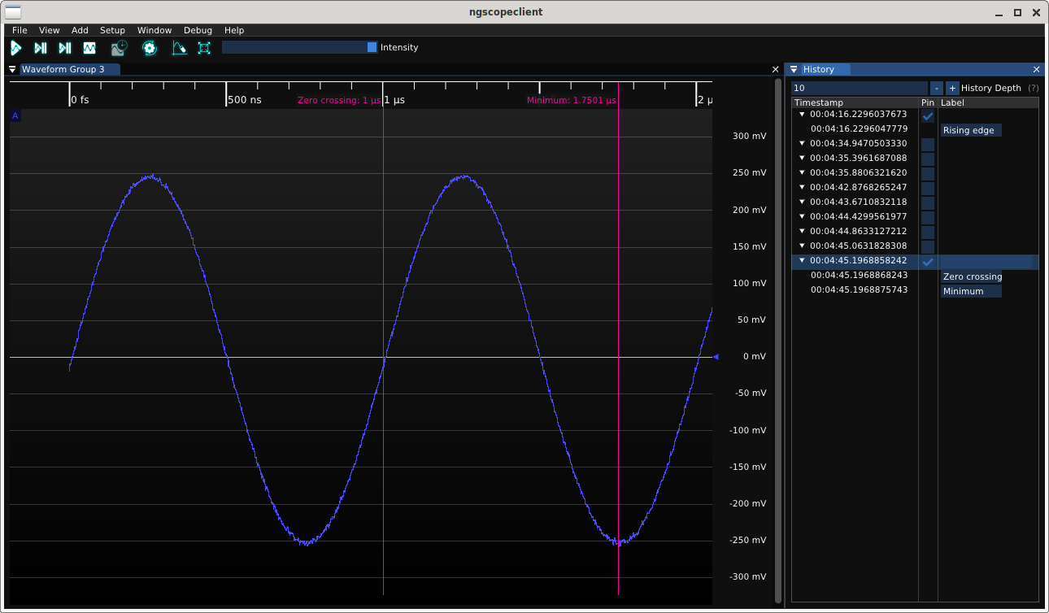Toggle pin for 00:04:16.2296037673
The width and height of the screenshot is (1049, 613).
point(928,116)
